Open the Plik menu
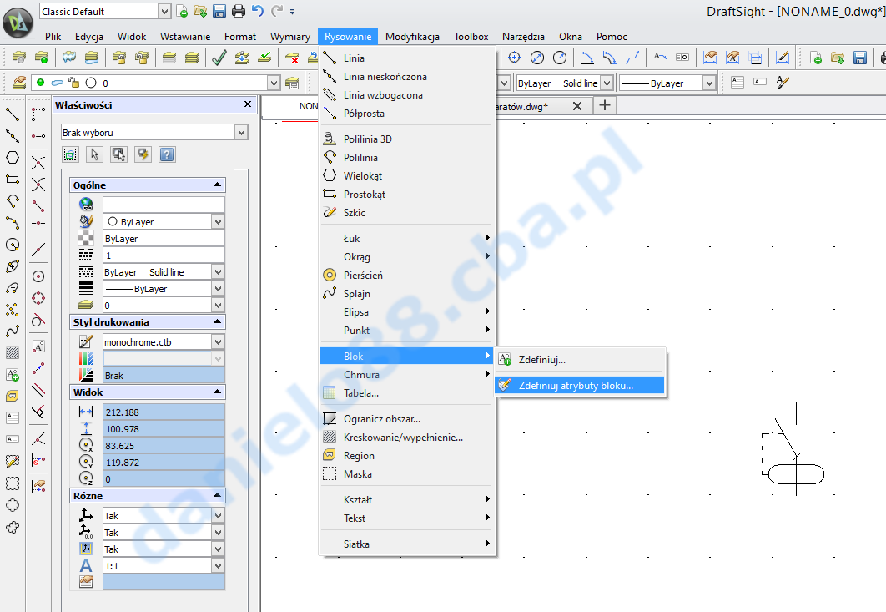This screenshot has height=612, width=886. point(53,36)
